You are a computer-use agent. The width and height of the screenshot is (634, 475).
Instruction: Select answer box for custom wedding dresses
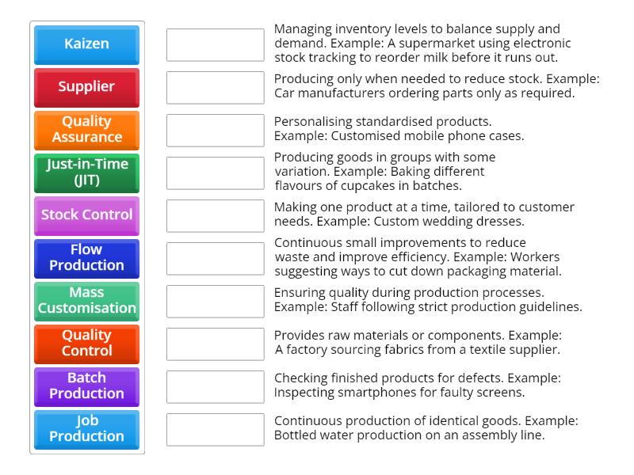coord(215,216)
